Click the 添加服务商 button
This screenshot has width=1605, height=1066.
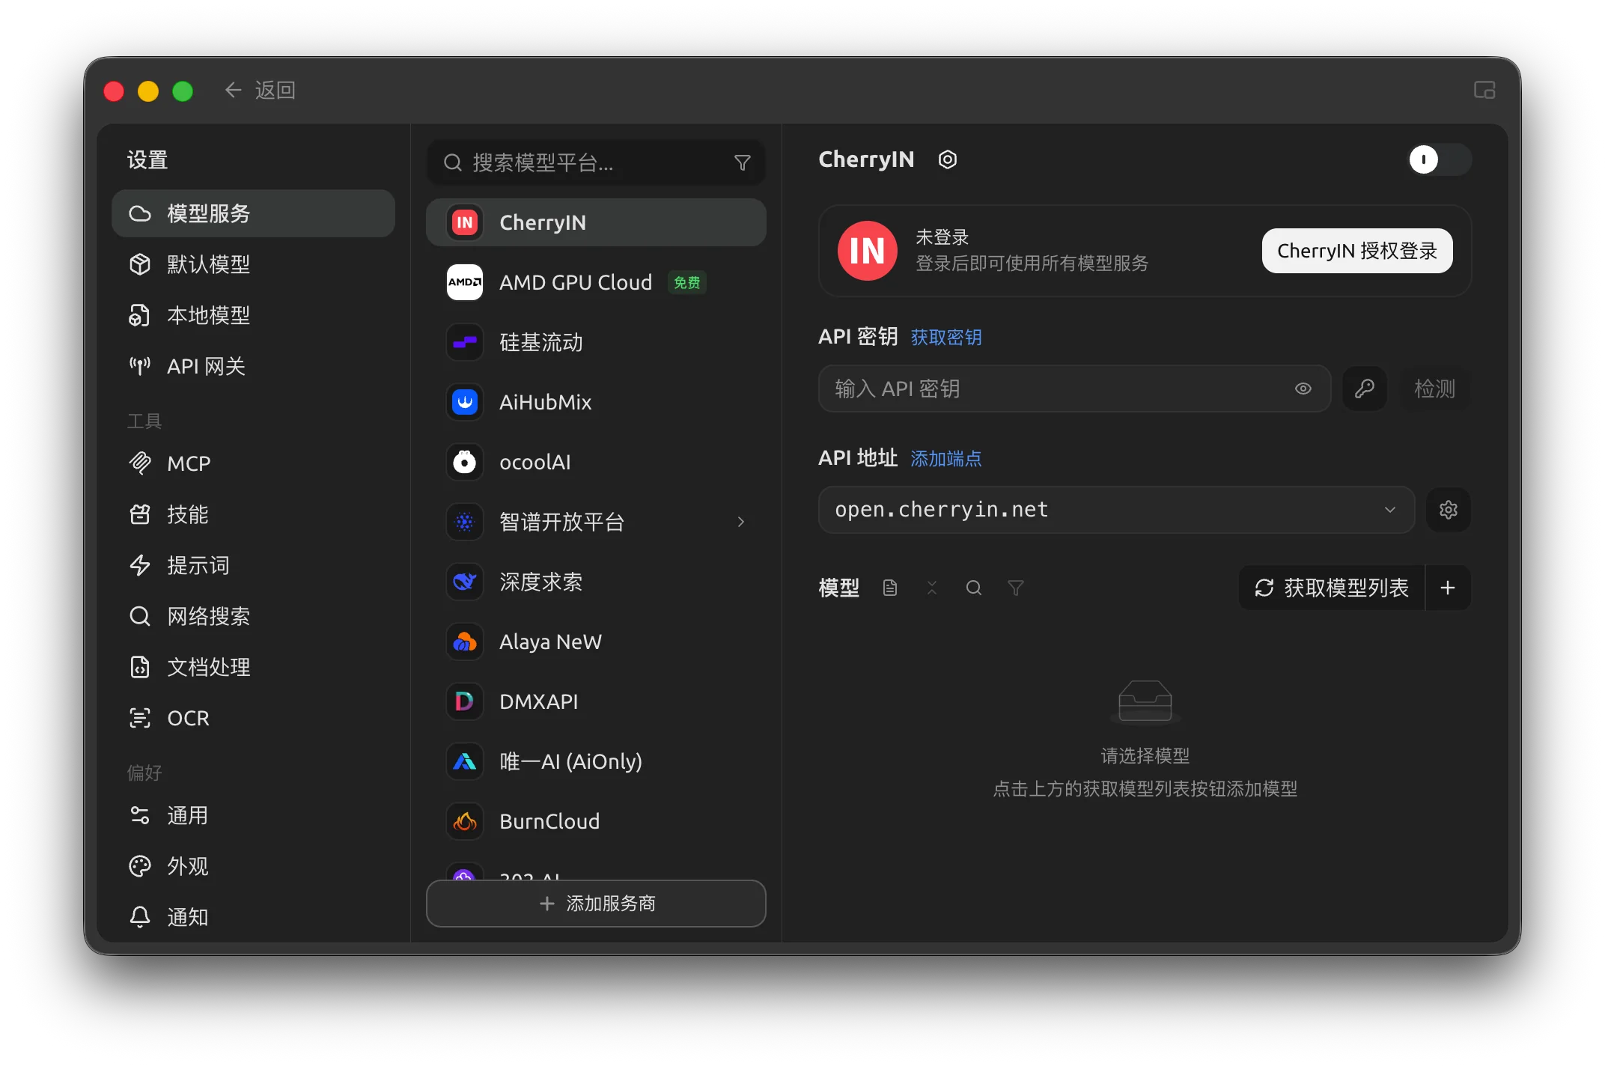(596, 904)
